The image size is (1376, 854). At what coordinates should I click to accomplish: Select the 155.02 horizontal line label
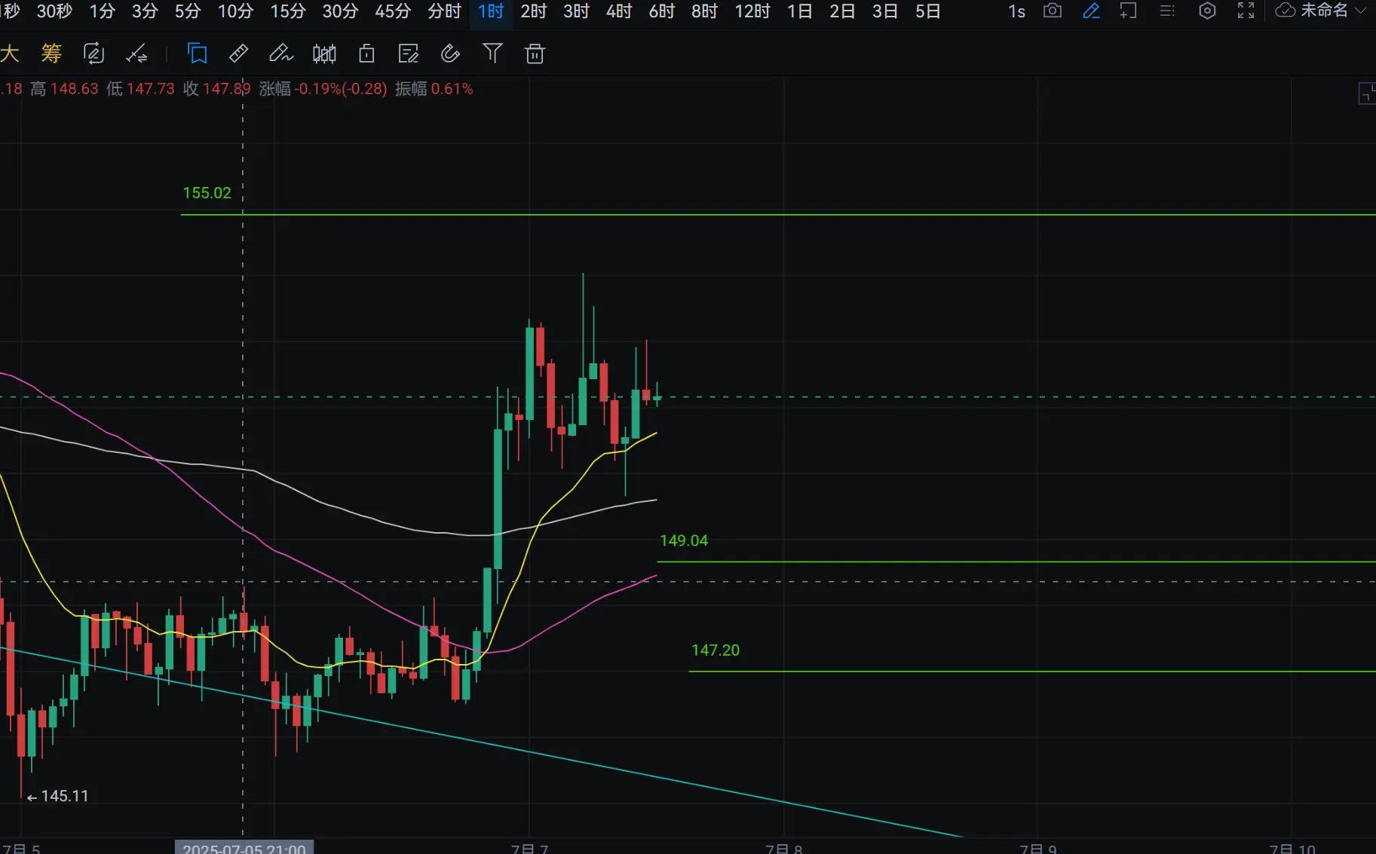click(207, 193)
